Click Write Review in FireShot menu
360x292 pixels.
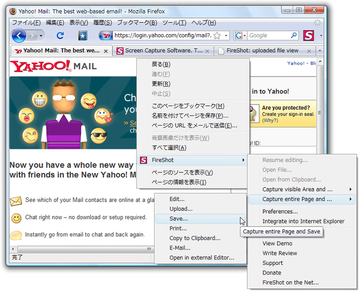(x=302, y=253)
